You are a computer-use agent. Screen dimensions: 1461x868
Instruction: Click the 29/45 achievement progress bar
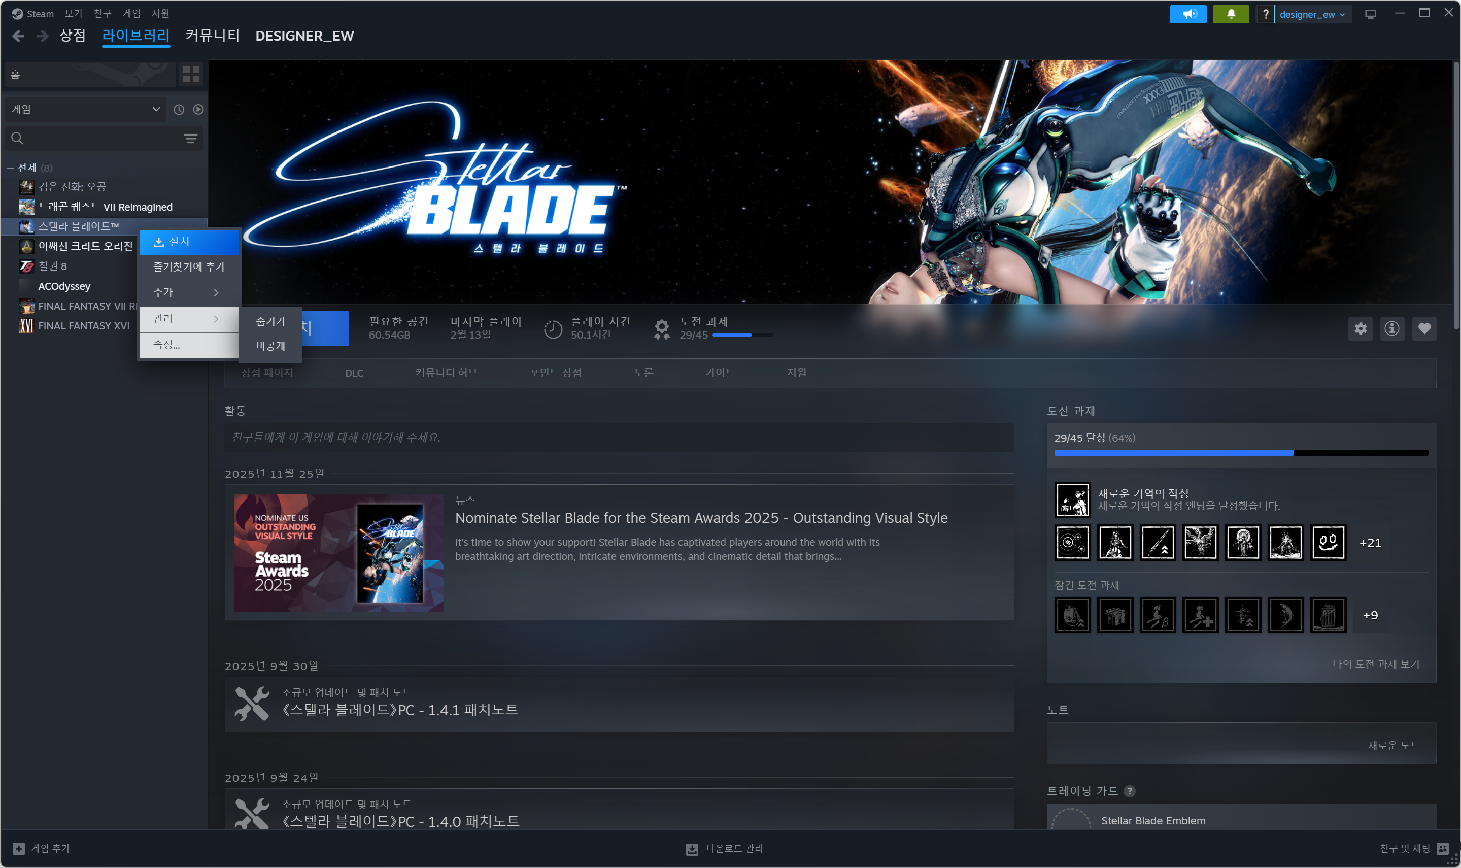pyautogui.click(x=742, y=335)
